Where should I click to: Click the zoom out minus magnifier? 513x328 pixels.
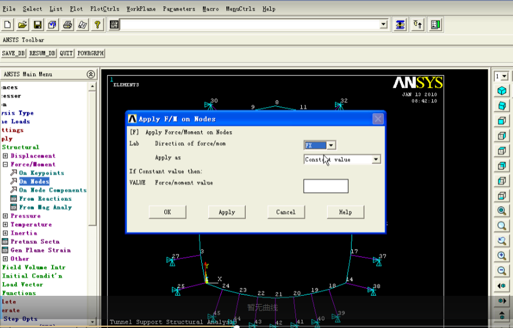[x=501, y=271]
